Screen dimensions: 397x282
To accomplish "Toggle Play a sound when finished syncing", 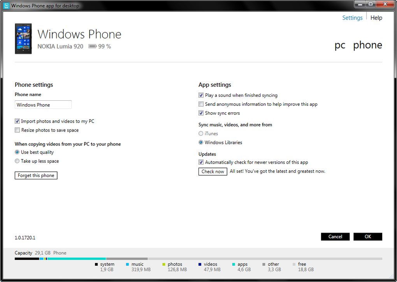I will (201, 95).
